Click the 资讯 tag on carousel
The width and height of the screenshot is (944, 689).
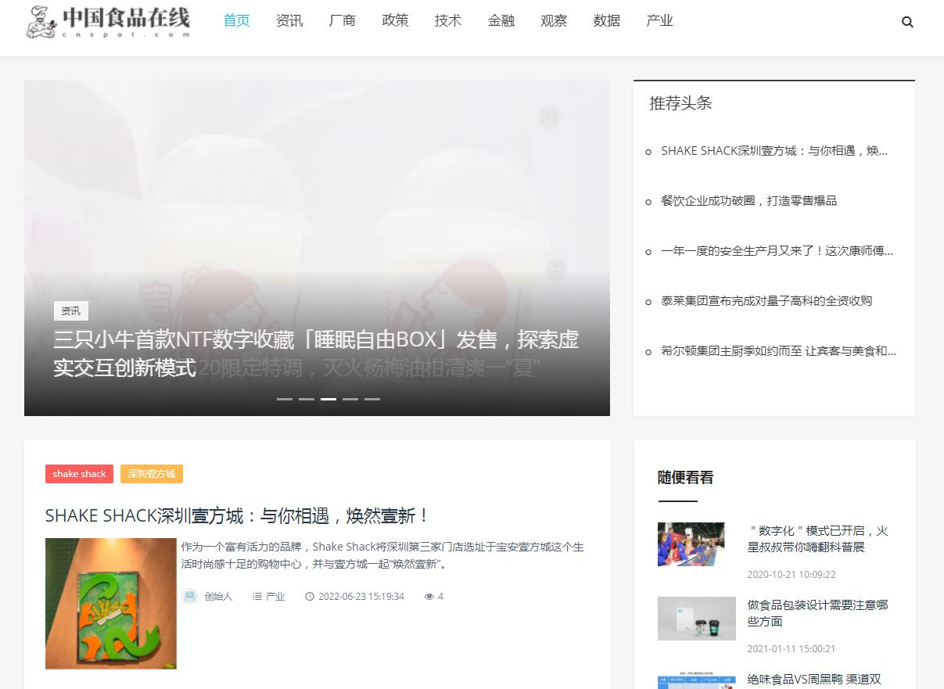click(x=71, y=311)
